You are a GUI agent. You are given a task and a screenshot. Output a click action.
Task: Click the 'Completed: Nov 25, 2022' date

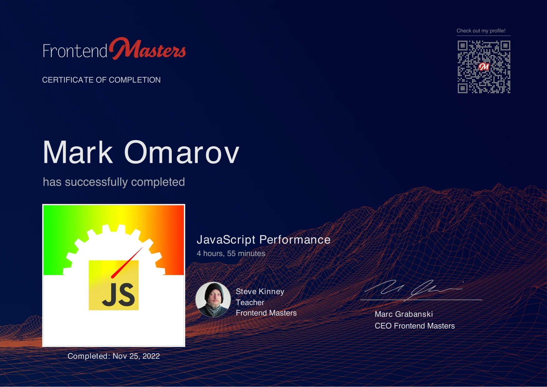tap(114, 356)
